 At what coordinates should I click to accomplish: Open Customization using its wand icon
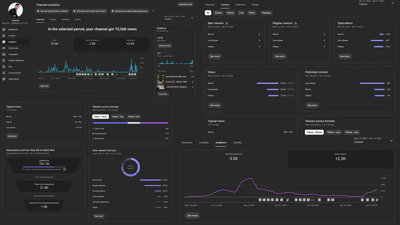click(x=4, y=73)
